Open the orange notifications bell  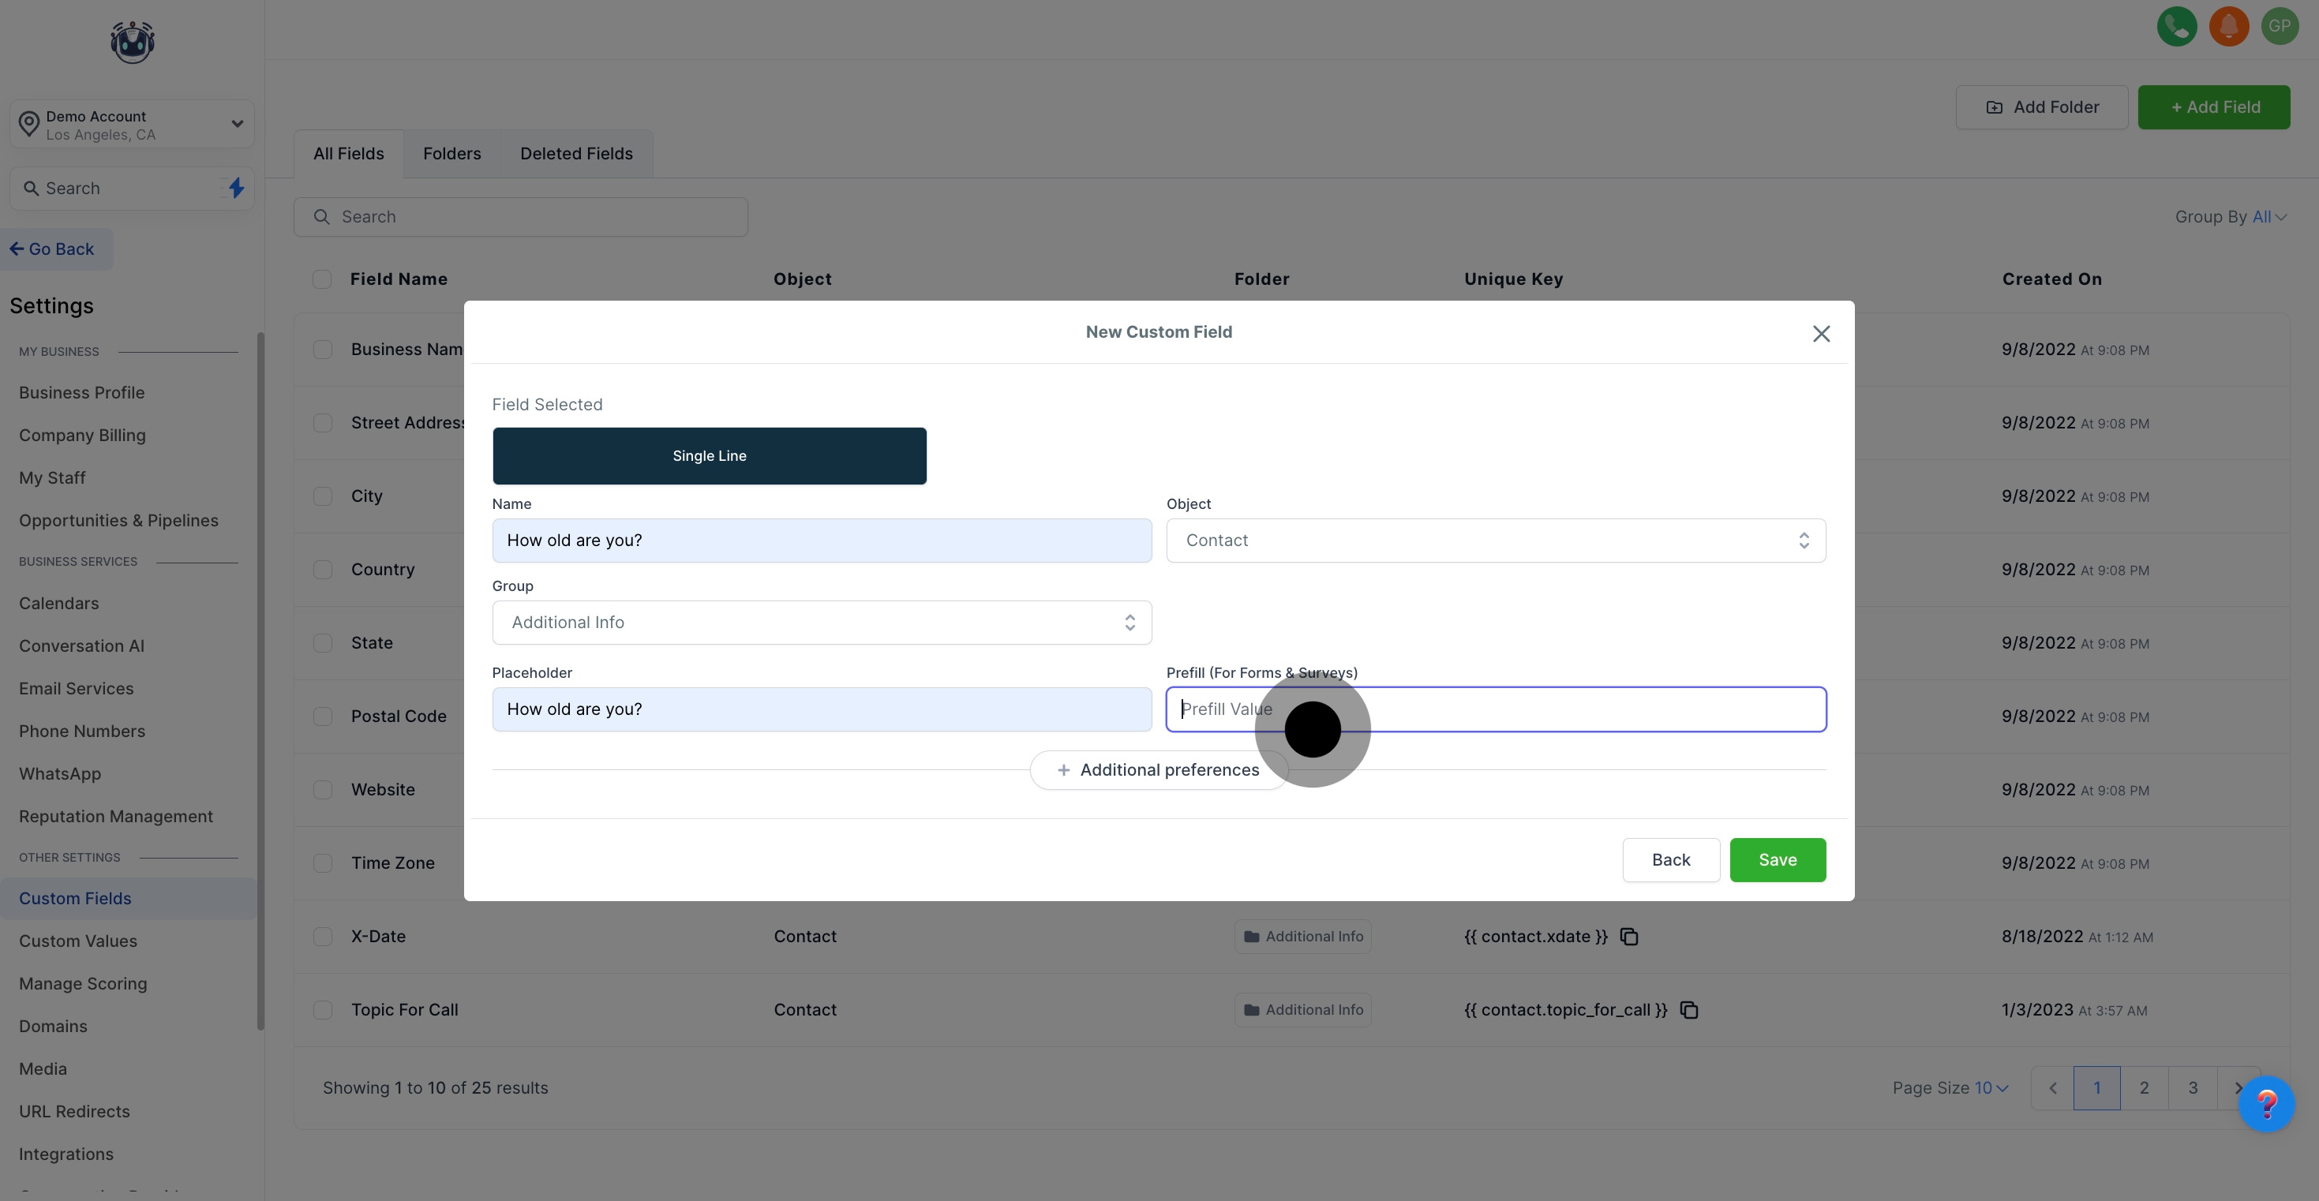click(2228, 26)
